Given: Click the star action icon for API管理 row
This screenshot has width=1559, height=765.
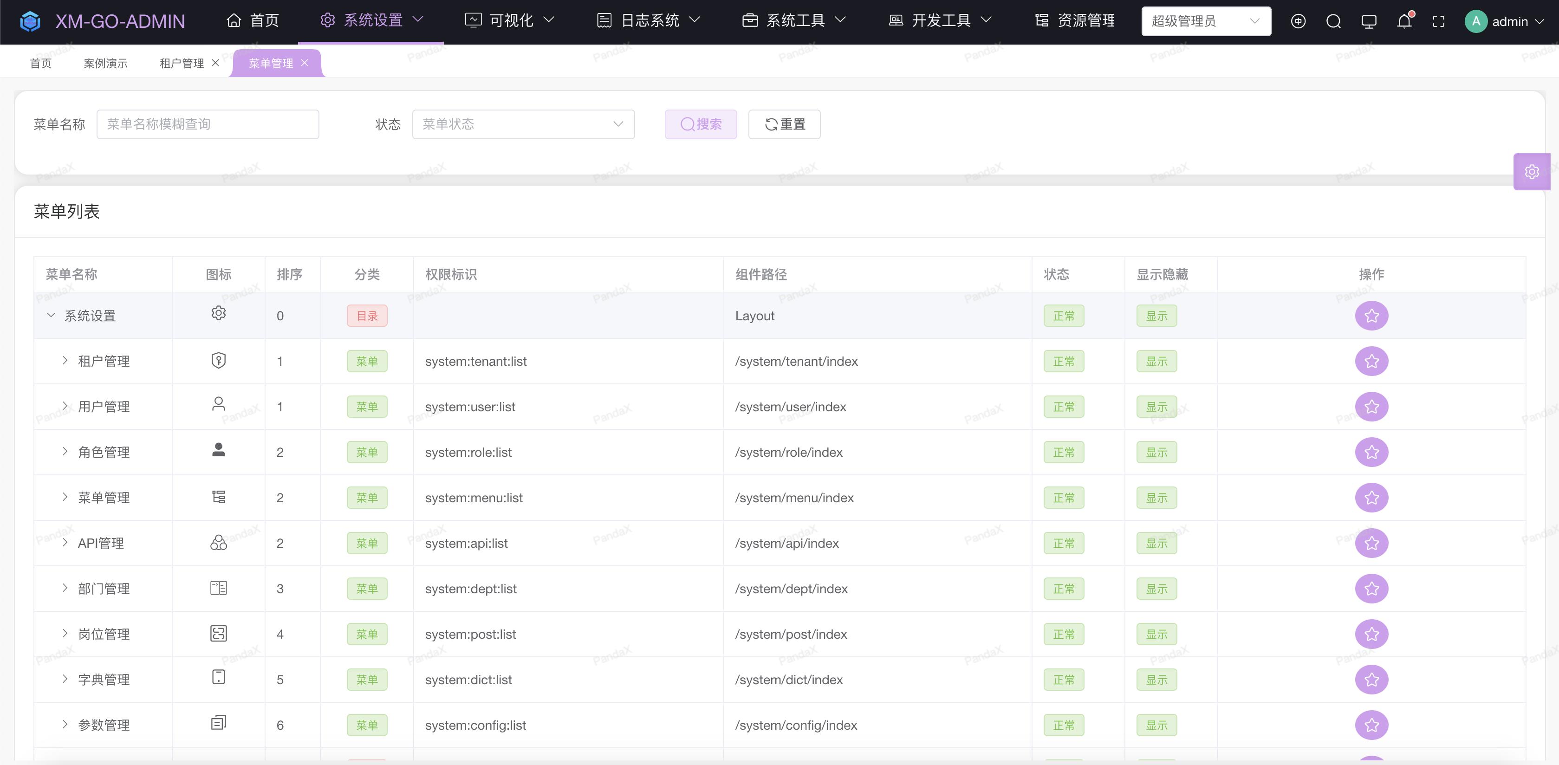Looking at the screenshot, I should (1372, 543).
